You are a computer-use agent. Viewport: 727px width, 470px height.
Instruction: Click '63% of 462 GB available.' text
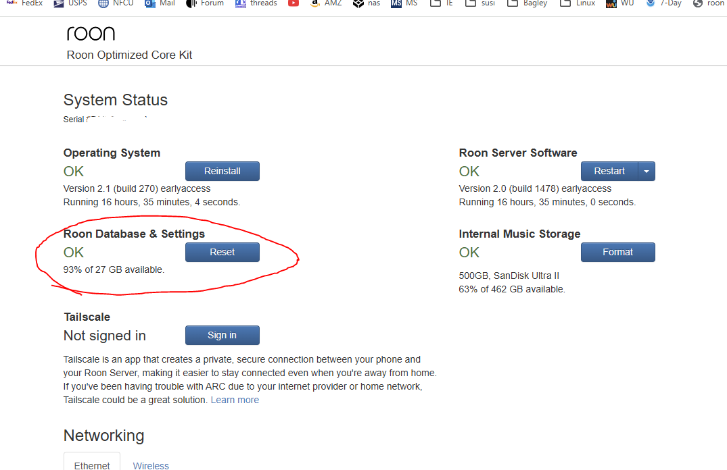coord(512,290)
